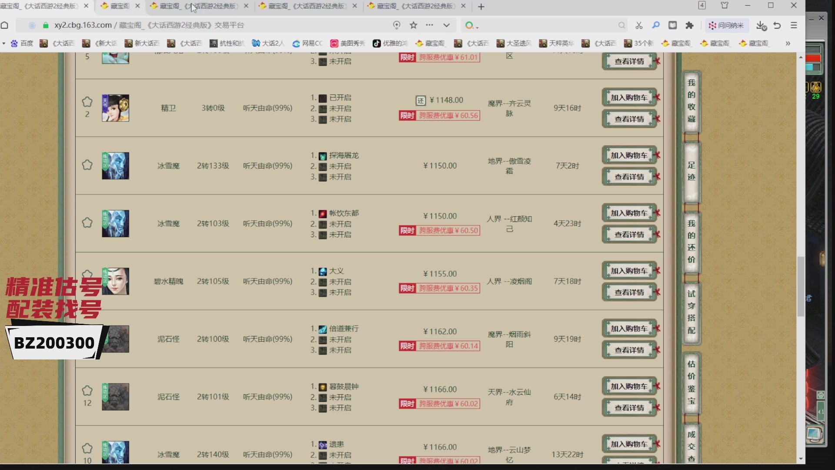
Task: Click the blue search magnifier toolbar icon
Action: pos(656,25)
